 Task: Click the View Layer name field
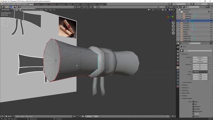click(x=201, y=4)
